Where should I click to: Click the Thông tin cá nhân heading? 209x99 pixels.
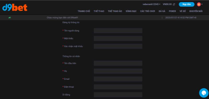(x=71, y=56)
